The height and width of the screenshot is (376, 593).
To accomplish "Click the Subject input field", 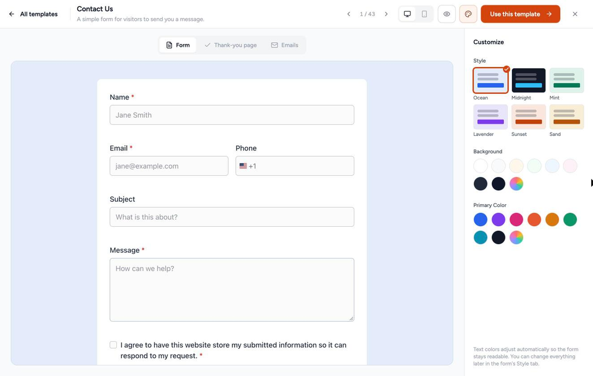I will (232, 217).
